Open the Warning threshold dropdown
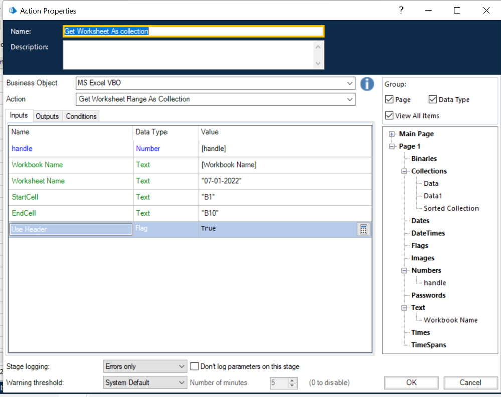The width and height of the screenshot is (501, 397). point(182,383)
